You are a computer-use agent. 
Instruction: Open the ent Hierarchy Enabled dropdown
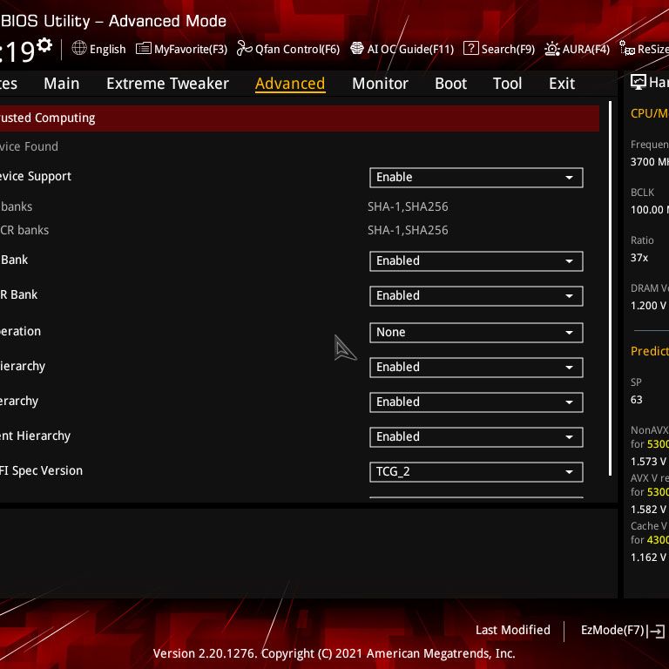click(x=476, y=437)
